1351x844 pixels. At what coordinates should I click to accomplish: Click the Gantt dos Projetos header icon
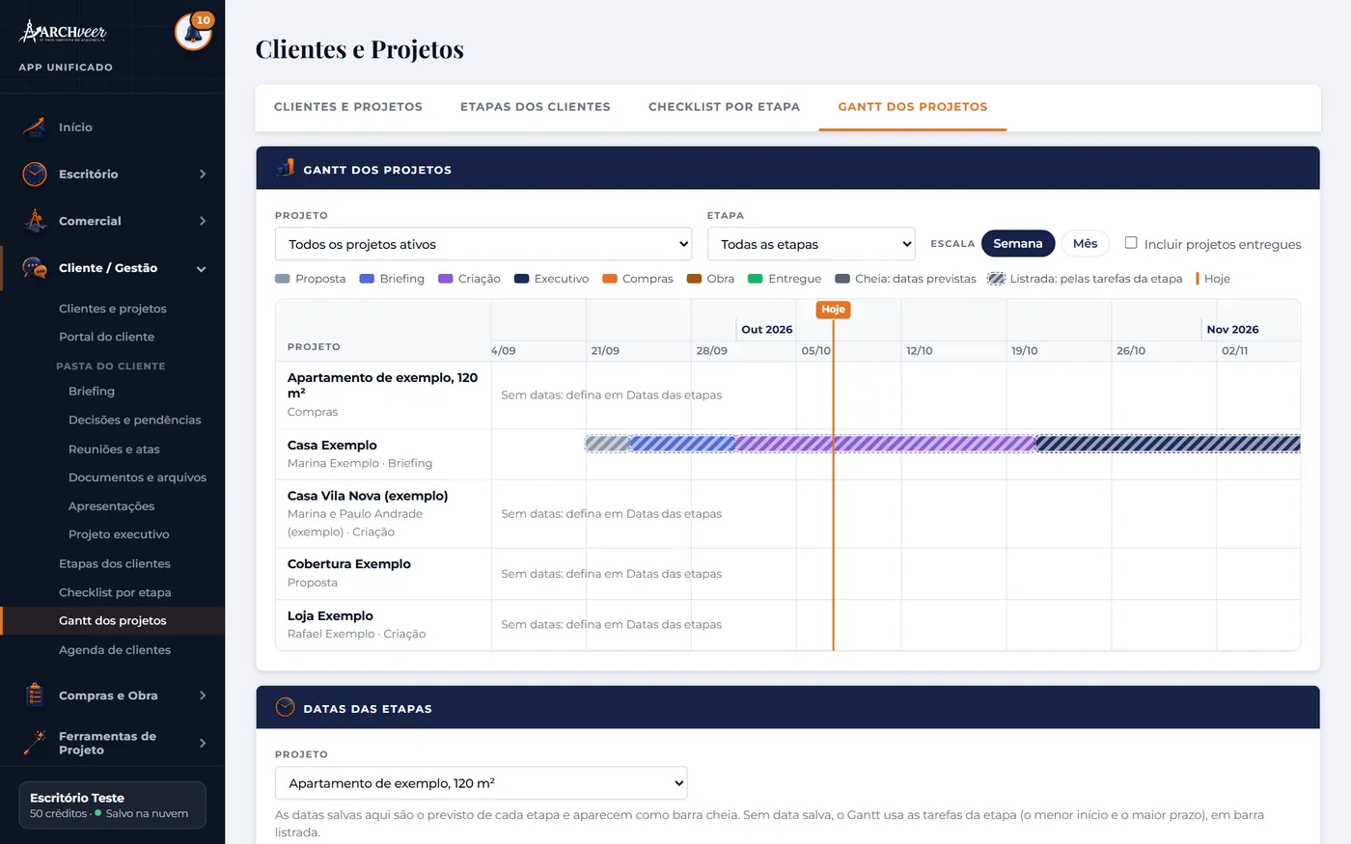click(x=286, y=169)
